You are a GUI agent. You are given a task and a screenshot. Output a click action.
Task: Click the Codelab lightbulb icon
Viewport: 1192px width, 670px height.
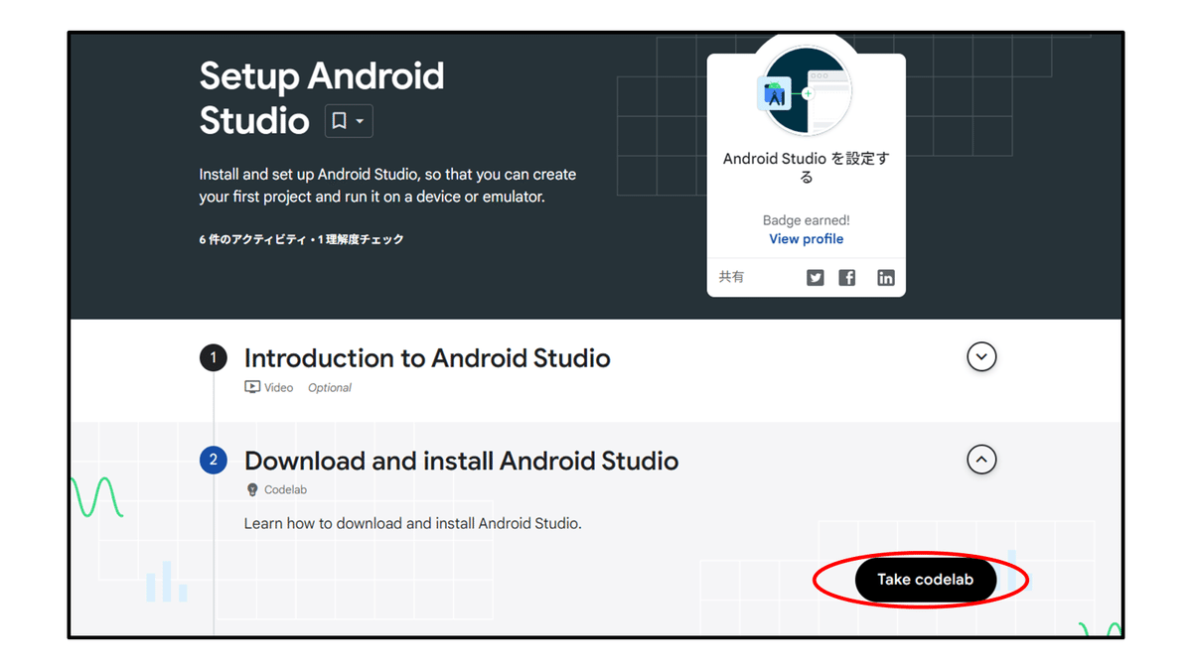(252, 489)
